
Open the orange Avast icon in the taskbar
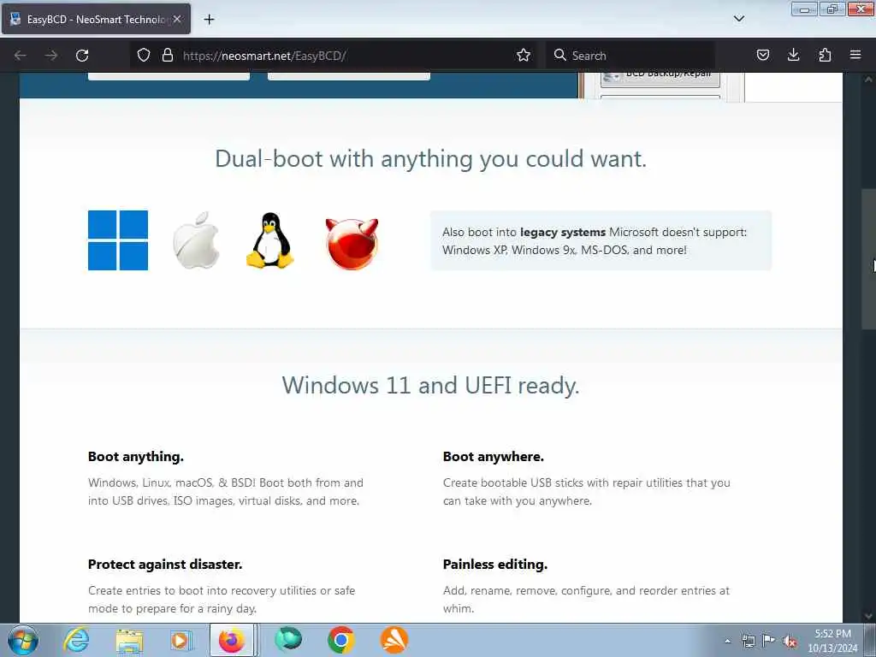tap(394, 640)
